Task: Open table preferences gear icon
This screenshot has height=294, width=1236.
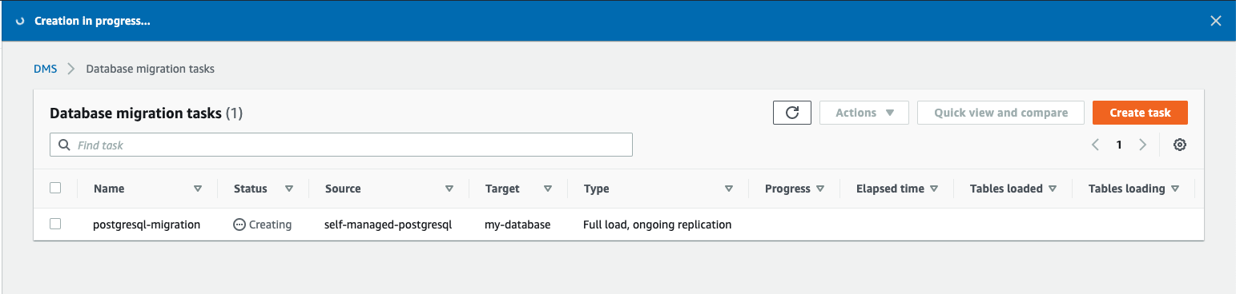Action: [1179, 145]
